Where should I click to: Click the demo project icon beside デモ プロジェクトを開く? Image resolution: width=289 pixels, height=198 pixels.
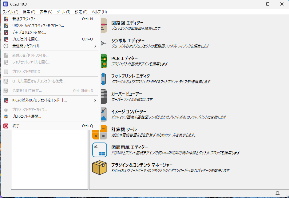click(x=6, y=32)
